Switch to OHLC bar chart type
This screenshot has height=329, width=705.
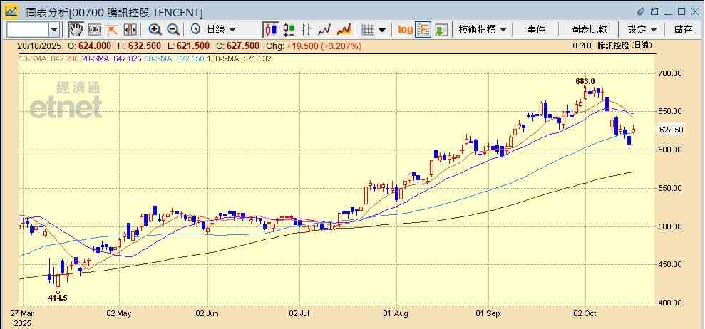(x=307, y=29)
